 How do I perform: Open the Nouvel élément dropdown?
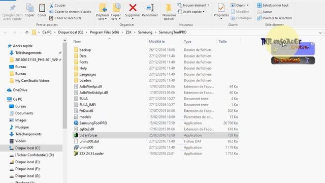point(208,6)
